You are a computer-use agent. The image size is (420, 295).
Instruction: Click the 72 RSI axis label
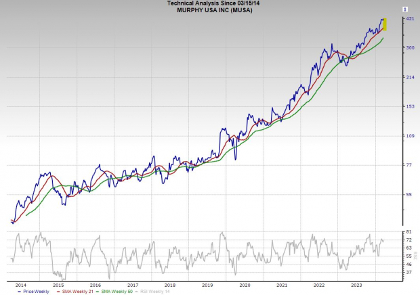(x=409, y=240)
